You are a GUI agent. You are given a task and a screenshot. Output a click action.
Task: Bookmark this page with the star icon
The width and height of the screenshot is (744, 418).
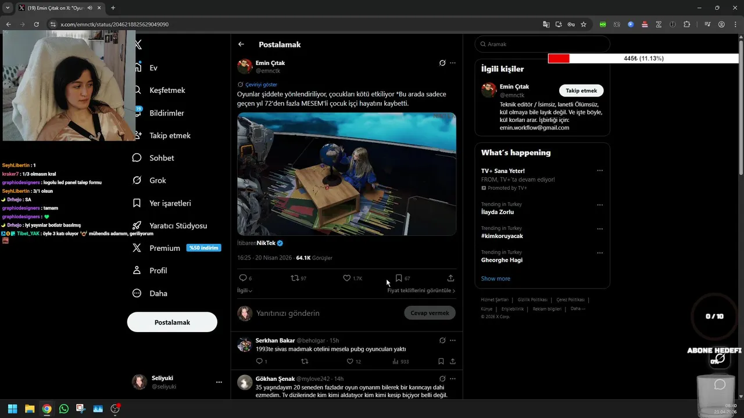pyautogui.click(x=584, y=24)
